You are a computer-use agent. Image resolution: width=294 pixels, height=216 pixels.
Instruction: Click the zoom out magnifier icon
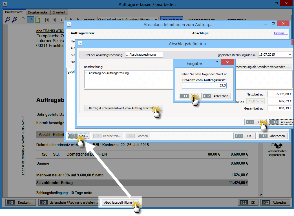click(8, 20)
